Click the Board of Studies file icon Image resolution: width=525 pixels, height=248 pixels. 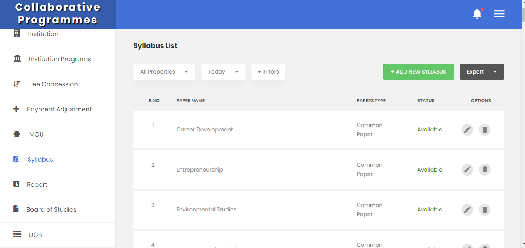coord(16,209)
